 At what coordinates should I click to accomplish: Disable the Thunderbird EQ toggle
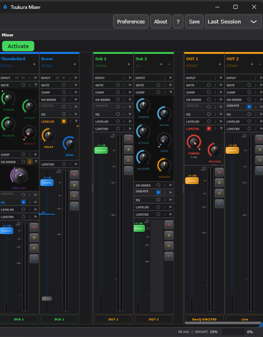point(23,202)
